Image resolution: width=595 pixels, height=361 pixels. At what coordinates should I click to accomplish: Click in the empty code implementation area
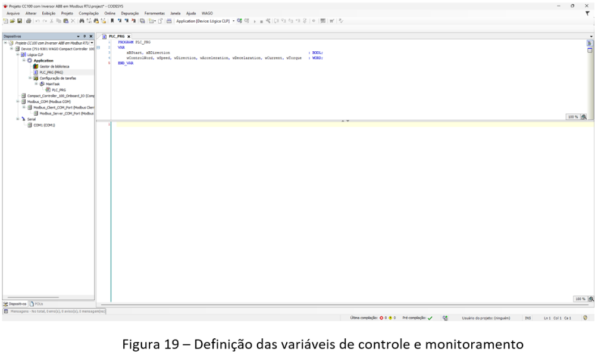click(x=345, y=208)
